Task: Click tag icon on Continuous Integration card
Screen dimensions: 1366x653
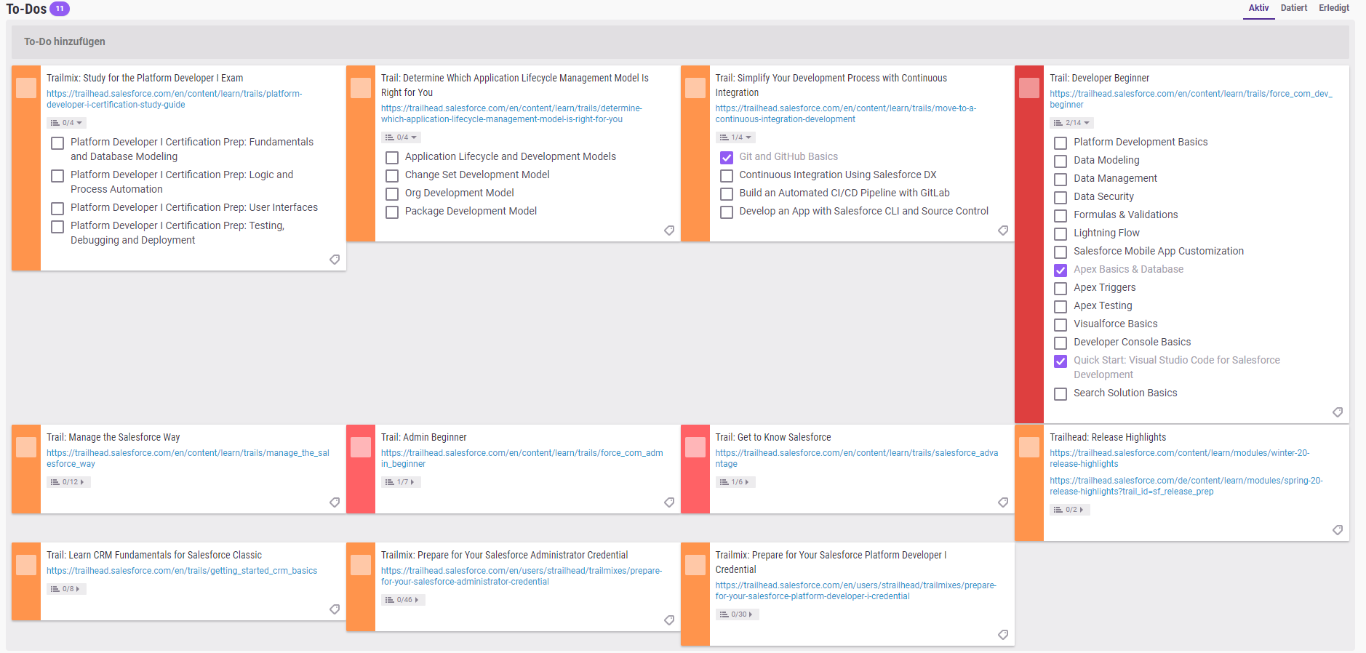Action: pyautogui.click(x=1003, y=231)
